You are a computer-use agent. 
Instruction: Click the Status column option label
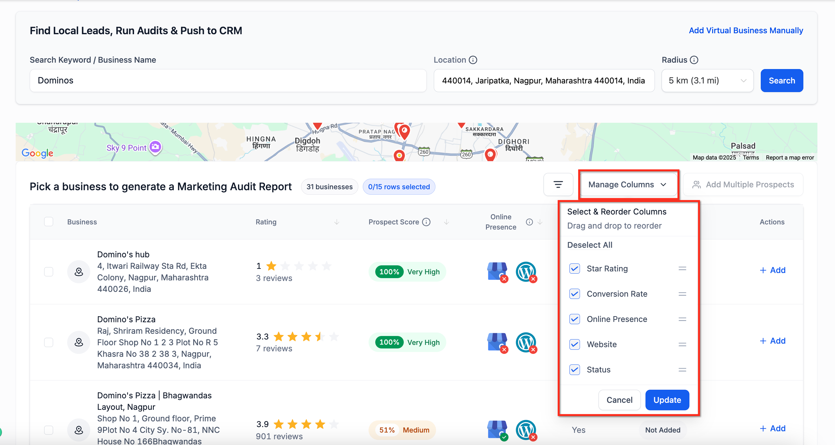click(x=598, y=370)
